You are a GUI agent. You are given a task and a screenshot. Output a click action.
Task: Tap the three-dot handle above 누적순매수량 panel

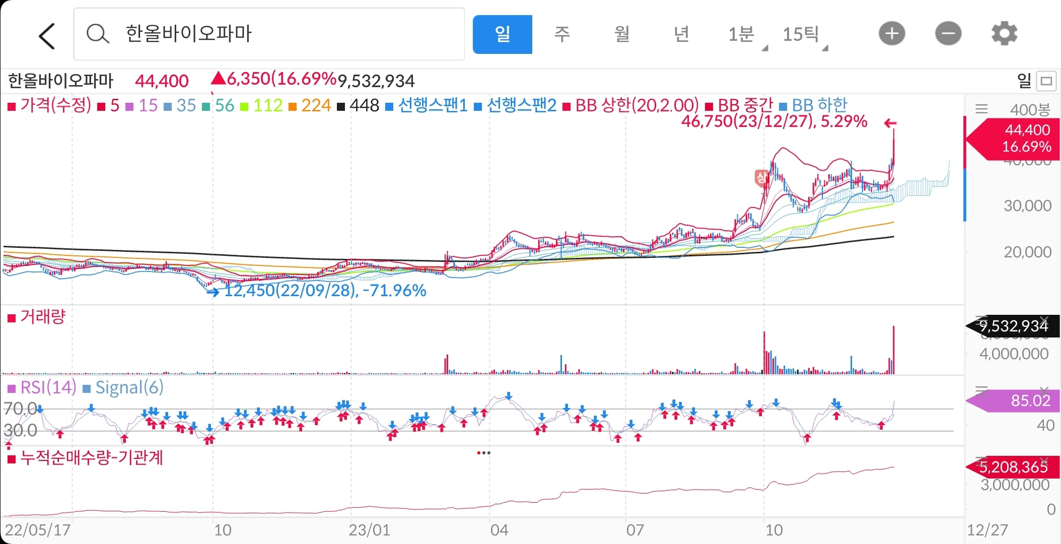483,453
